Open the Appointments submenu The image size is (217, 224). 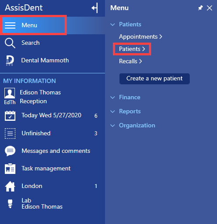click(x=141, y=36)
